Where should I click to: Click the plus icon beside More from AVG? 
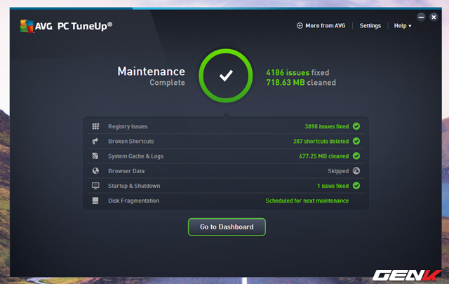[300, 26]
